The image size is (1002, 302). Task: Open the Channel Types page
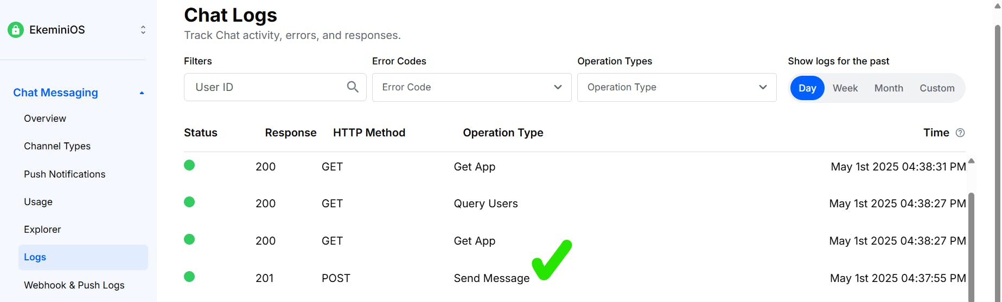coord(57,146)
